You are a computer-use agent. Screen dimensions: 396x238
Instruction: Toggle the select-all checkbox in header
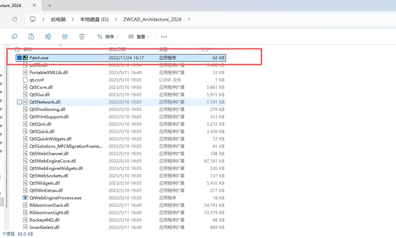(17, 49)
